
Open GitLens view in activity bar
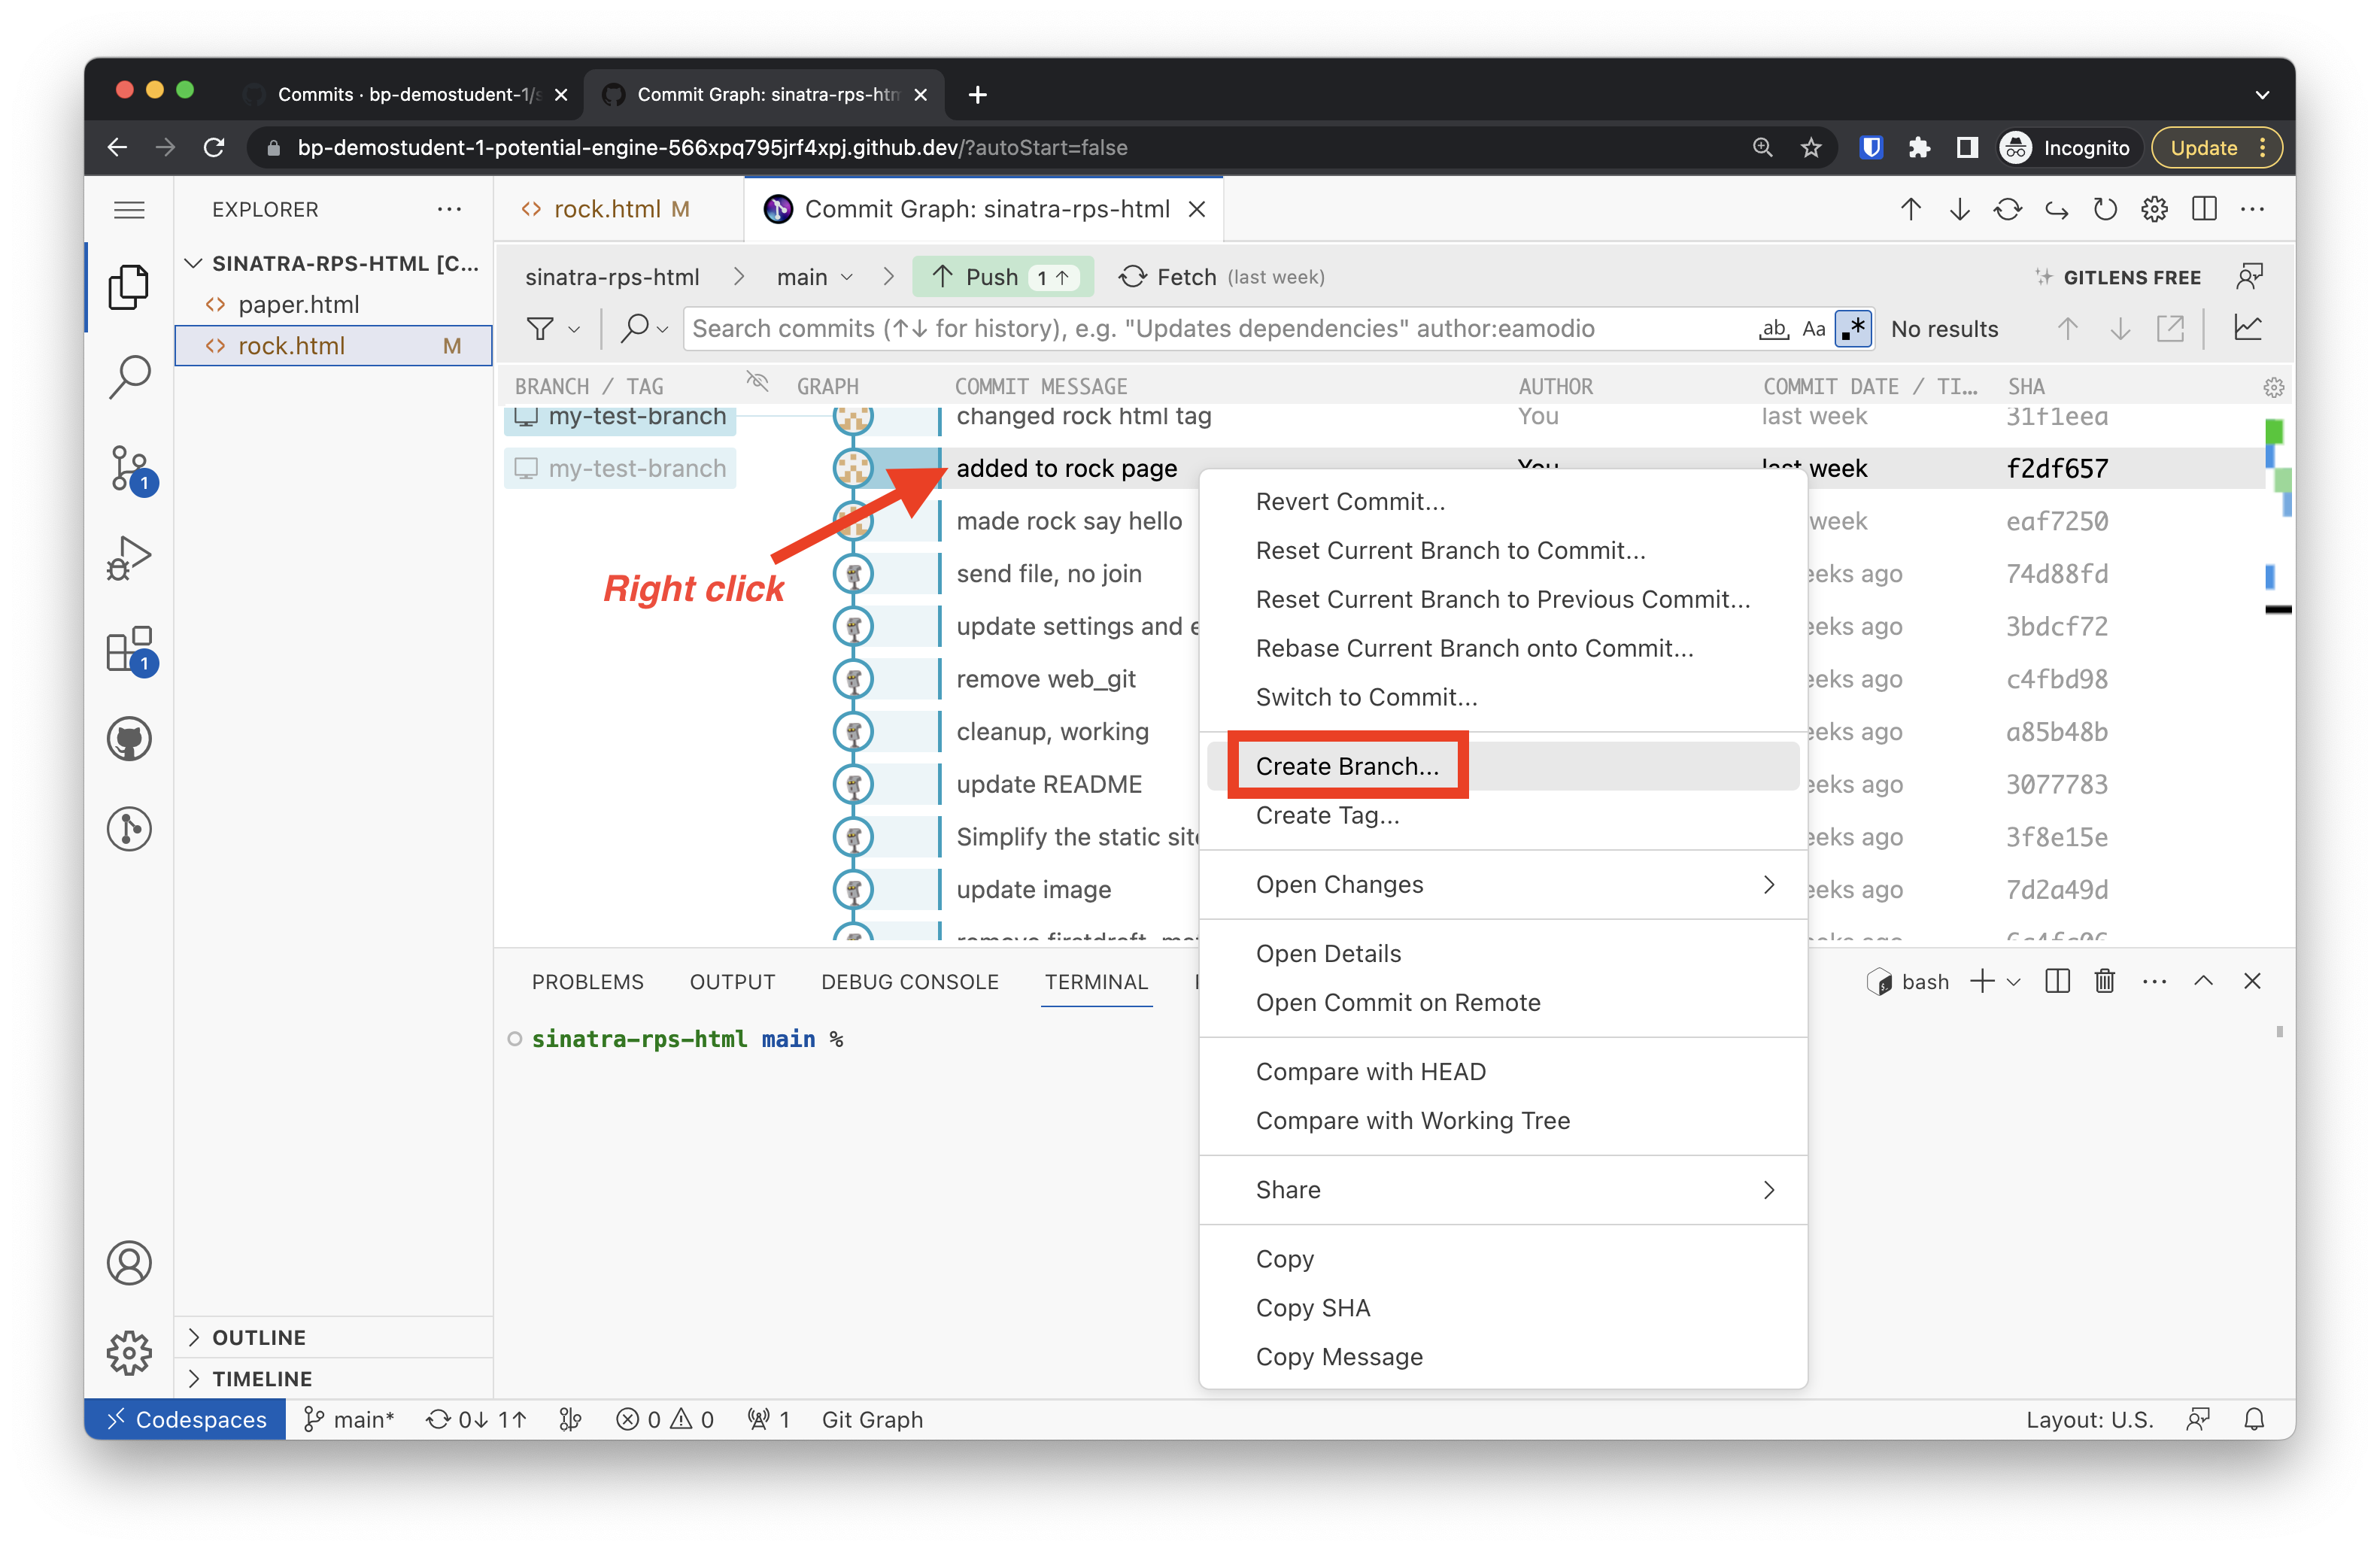coord(129,829)
